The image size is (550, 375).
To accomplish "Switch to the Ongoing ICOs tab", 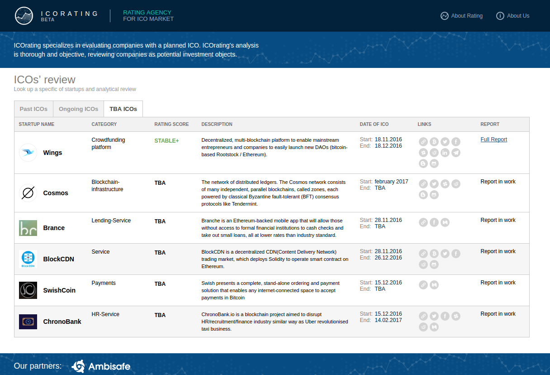I will [x=79, y=109].
